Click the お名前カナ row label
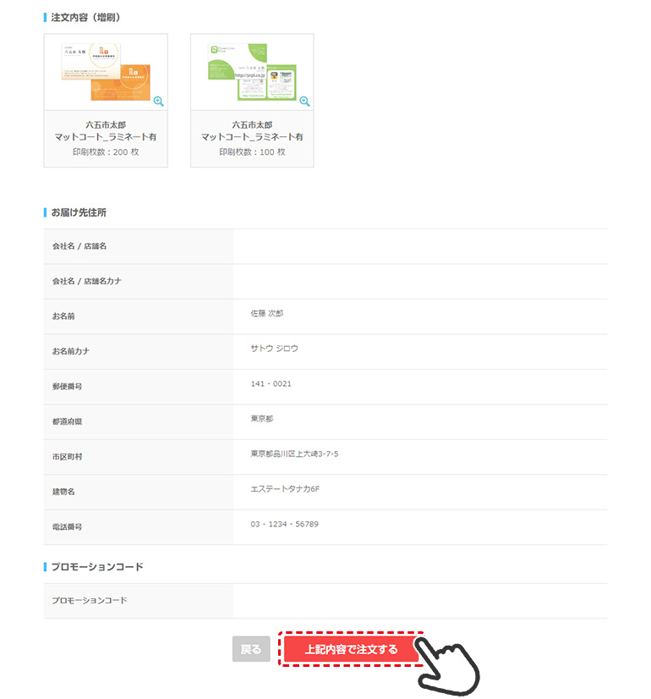Image resolution: width=651 pixels, height=699 pixels. point(71,351)
